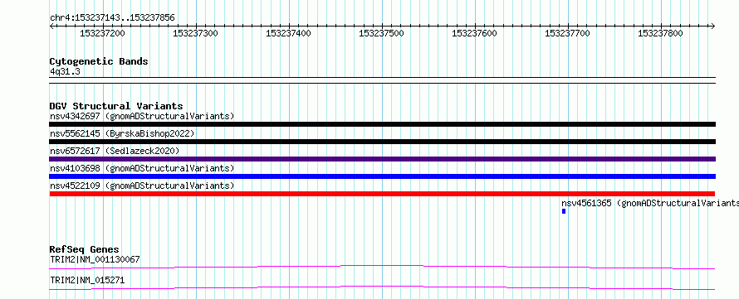The image size is (739, 299).
Task: Click the TRIM2|NM_001130067 gene label
Action: (x=95, y=259)
